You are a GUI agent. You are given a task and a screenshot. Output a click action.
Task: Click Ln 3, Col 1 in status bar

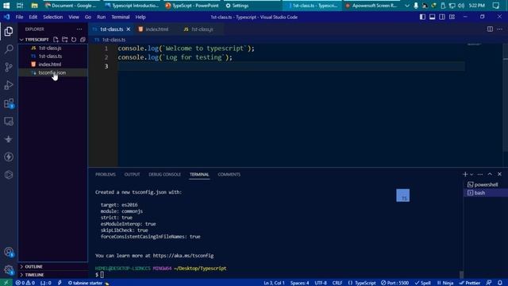tap(274, 283)
